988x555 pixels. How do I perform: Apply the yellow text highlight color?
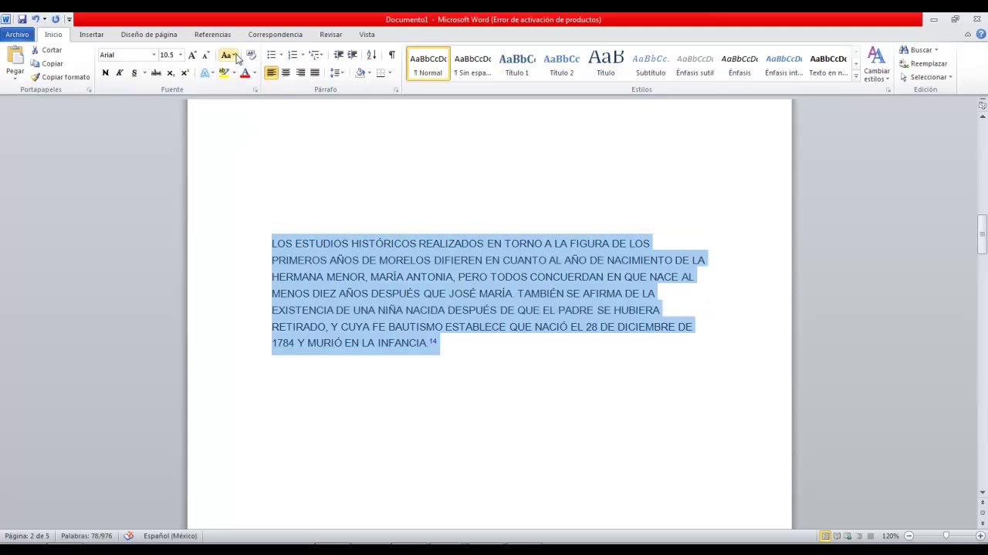tap(224, 73)
